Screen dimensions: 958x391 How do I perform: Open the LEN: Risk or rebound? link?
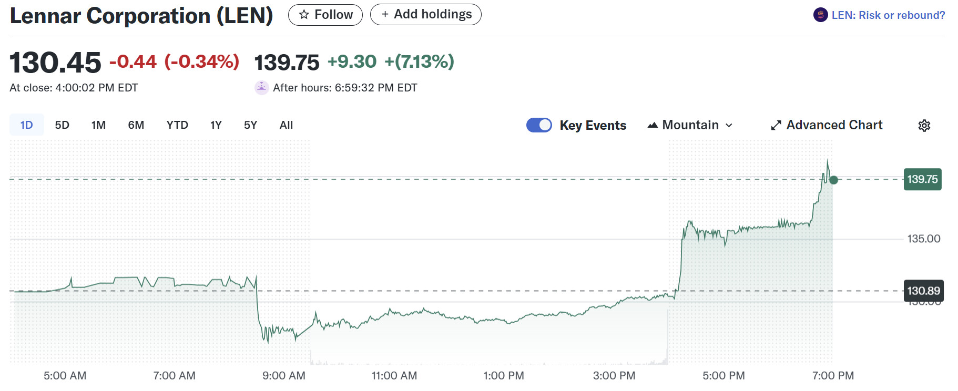click(888, 15)
